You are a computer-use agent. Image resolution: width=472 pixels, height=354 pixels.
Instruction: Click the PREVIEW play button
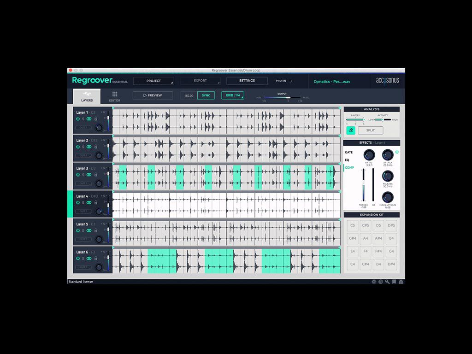153,95
